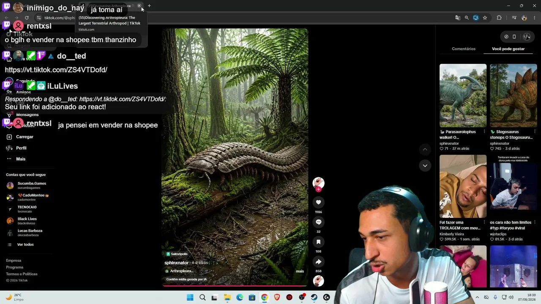Click the Empresa footer link
Viewport: 541px width, 304px height.
tap(14, 261)
